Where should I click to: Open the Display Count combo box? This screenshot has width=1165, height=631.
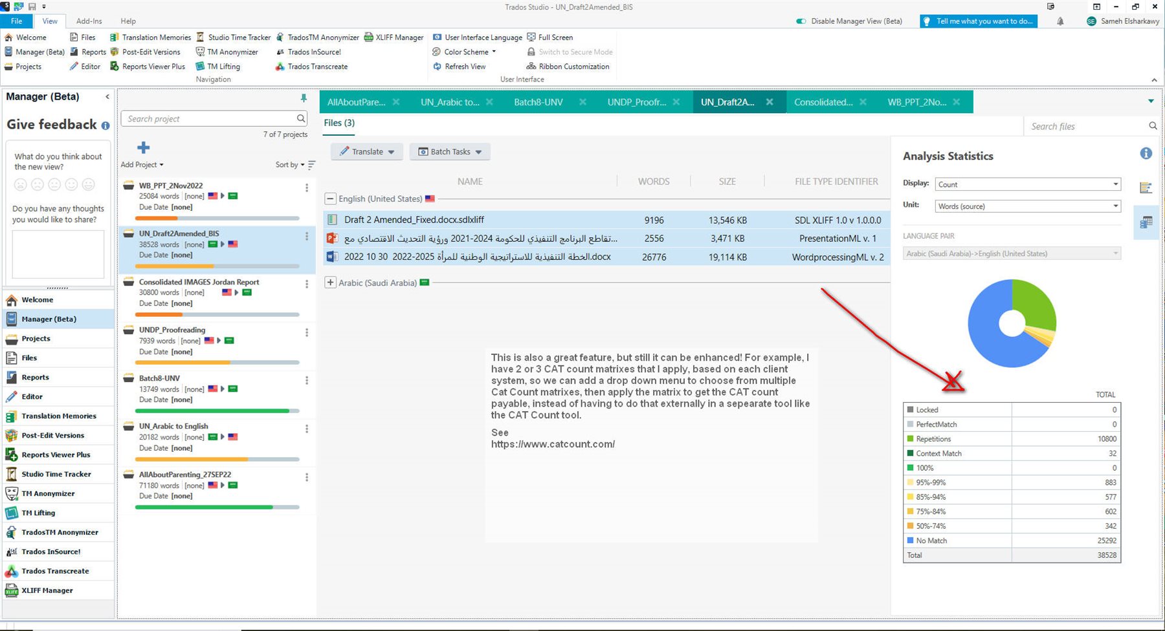pos(1028,184)
